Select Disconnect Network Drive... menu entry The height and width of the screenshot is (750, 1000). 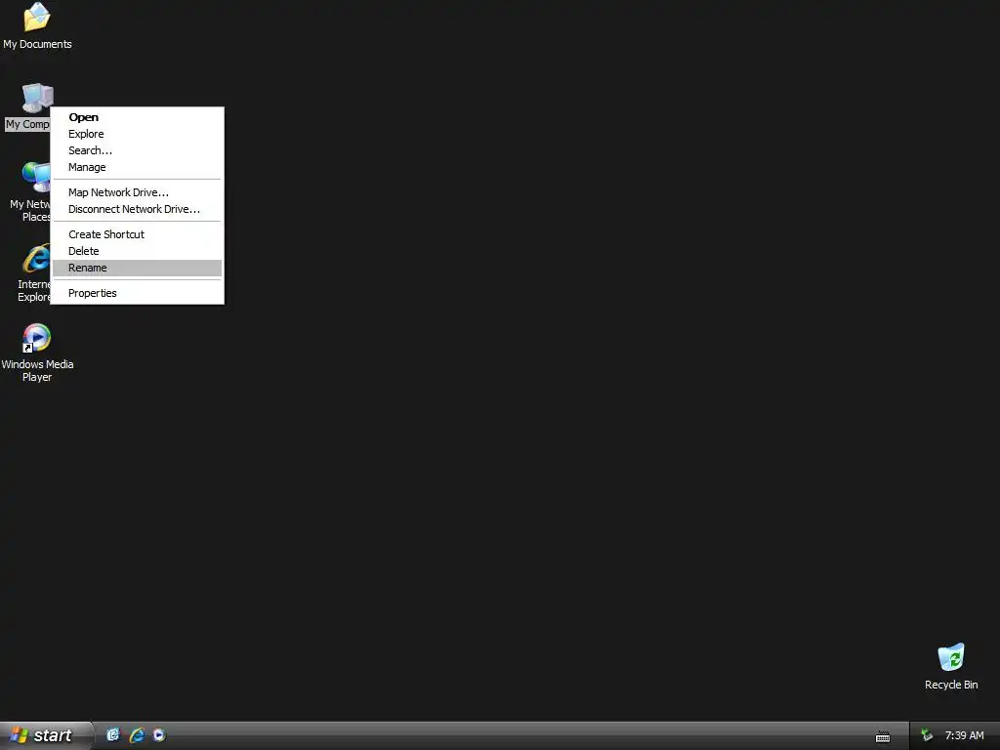click(137, 209)
